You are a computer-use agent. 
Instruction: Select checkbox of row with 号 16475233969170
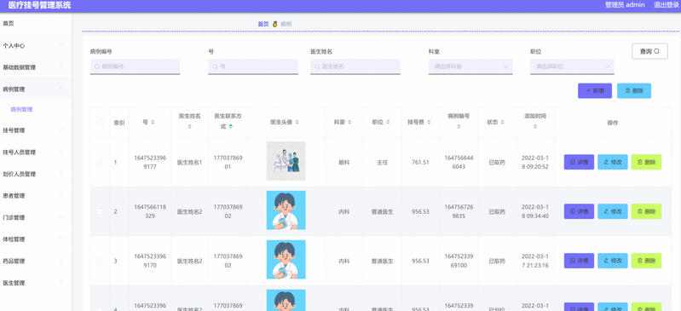(x=100, y=261)
